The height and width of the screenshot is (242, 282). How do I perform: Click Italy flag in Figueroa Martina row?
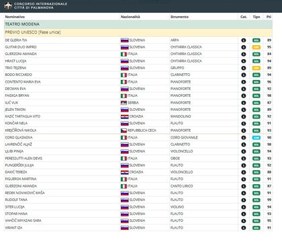pos(124,179)
